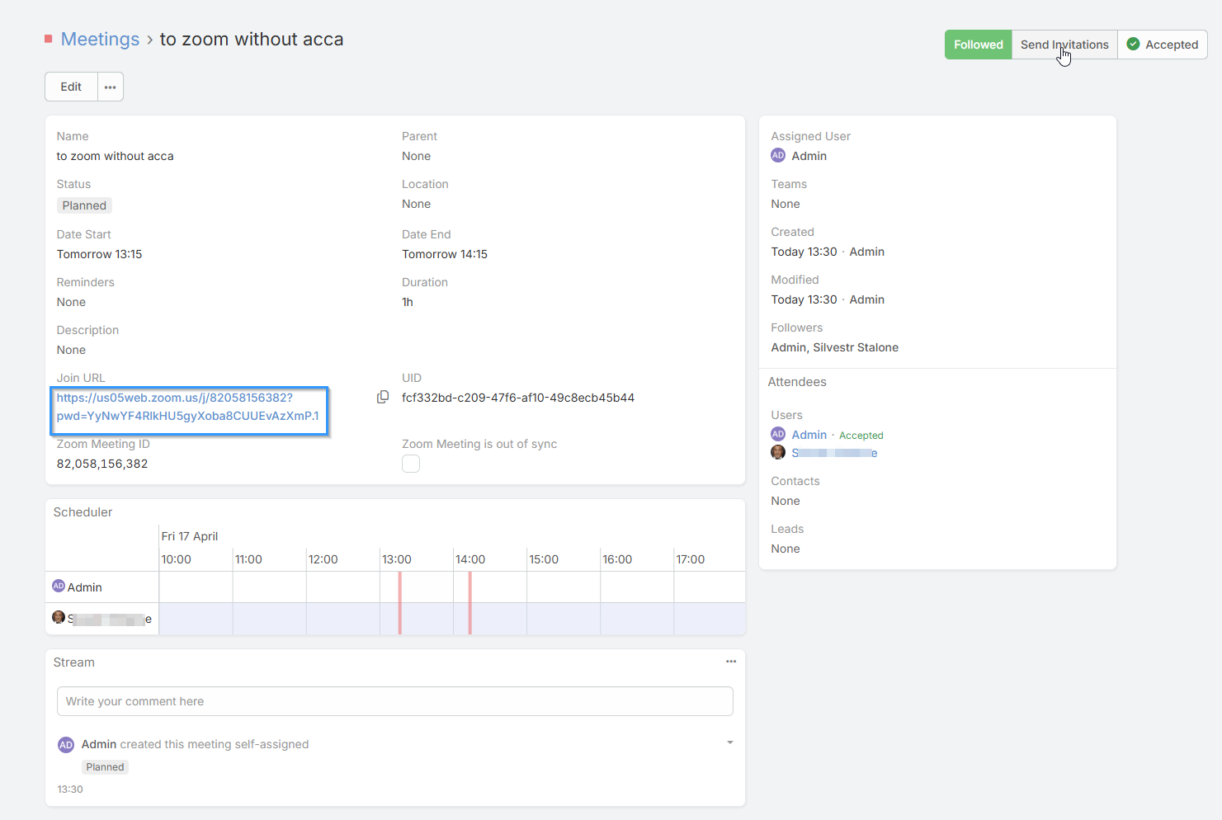Toggle the green Followed button
The width and height of the screenshot is (1222, 820).
coord(978,45)
